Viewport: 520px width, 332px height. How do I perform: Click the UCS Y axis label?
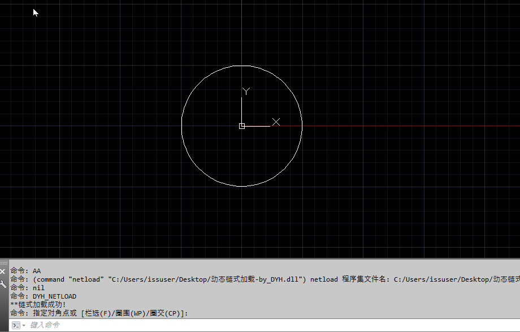click(x=246, y=91)
